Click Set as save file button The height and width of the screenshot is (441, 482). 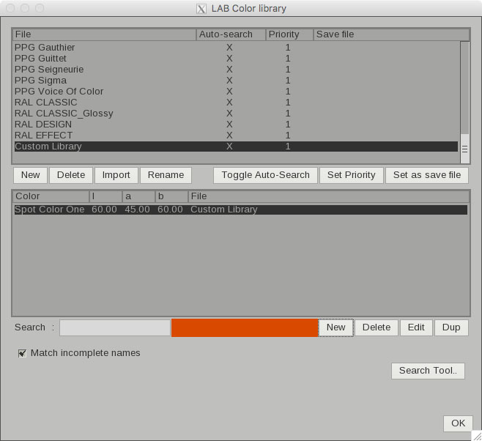pos(426,175)
